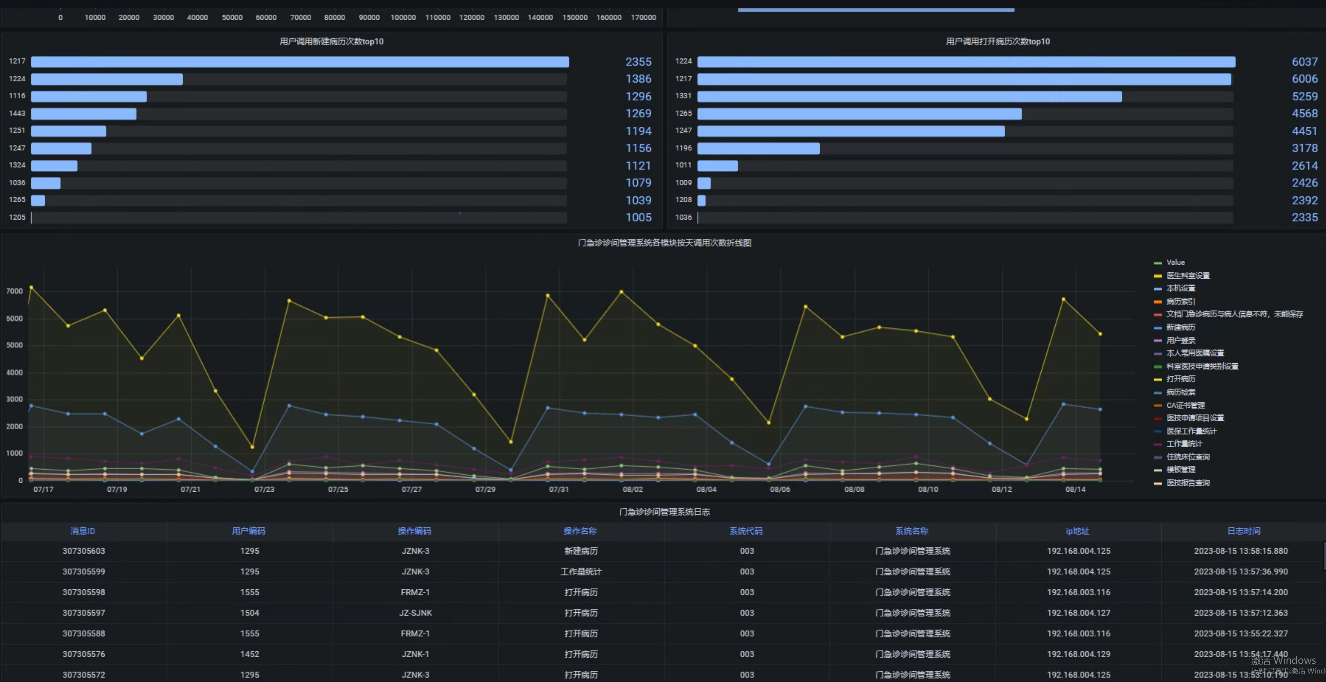The image size is (1326, 682).
Task: Click user 1331 bar in 打开病历 top10 panel
Action: click(910, 96)
